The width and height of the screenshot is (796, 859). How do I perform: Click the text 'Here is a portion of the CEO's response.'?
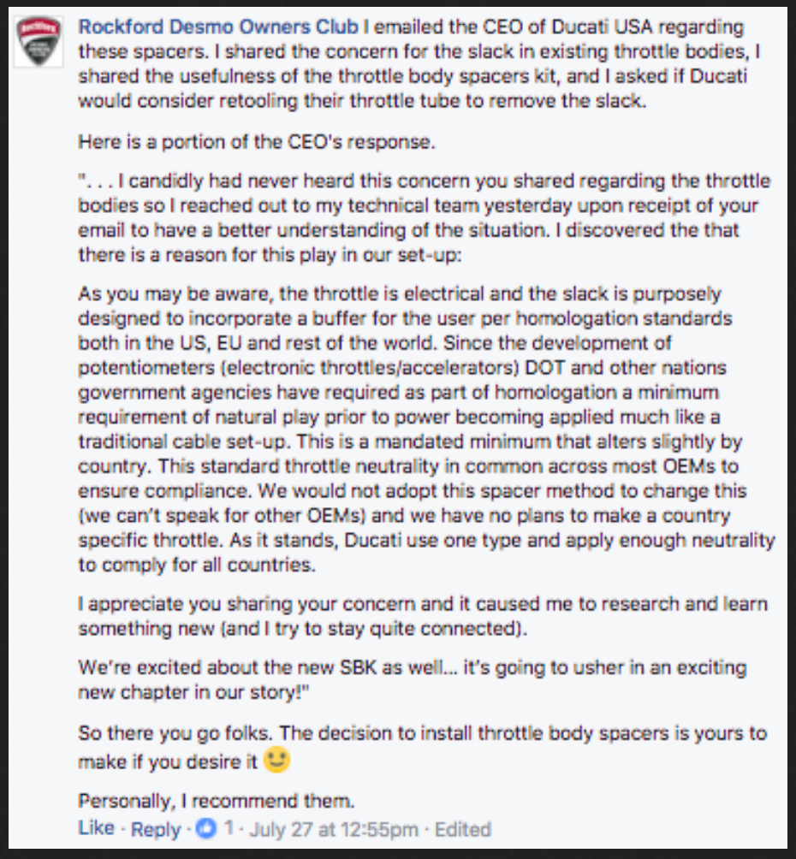[257, 142]
